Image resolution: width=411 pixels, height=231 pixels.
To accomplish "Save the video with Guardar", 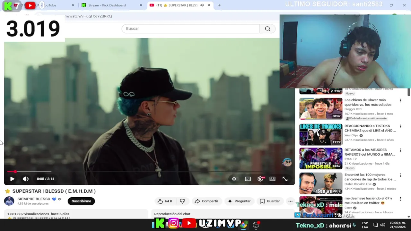I will tap(270, 201).
